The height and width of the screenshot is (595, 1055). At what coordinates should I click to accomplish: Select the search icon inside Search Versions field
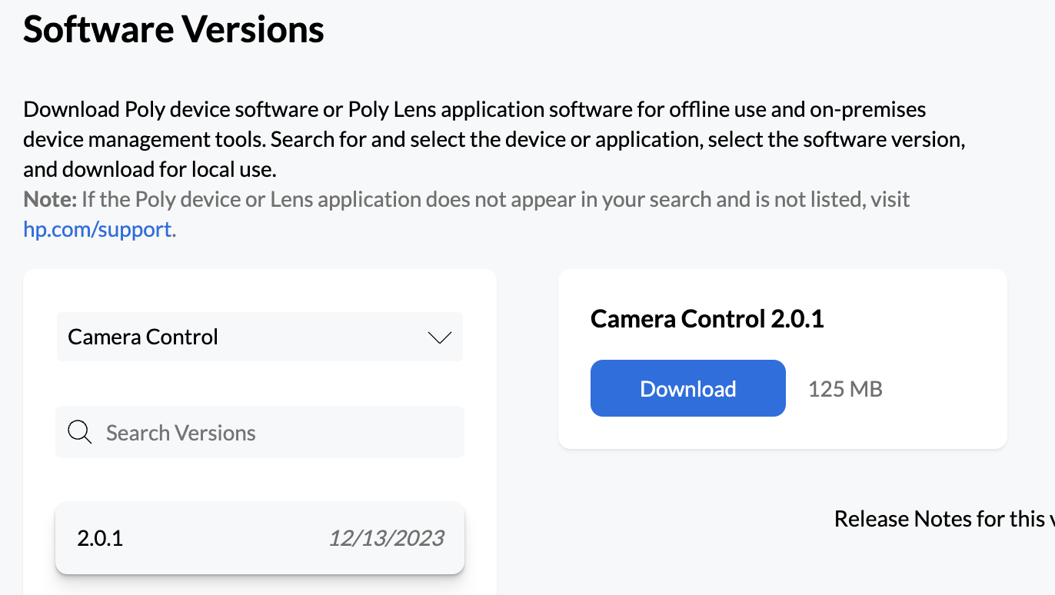coord(79,432)
